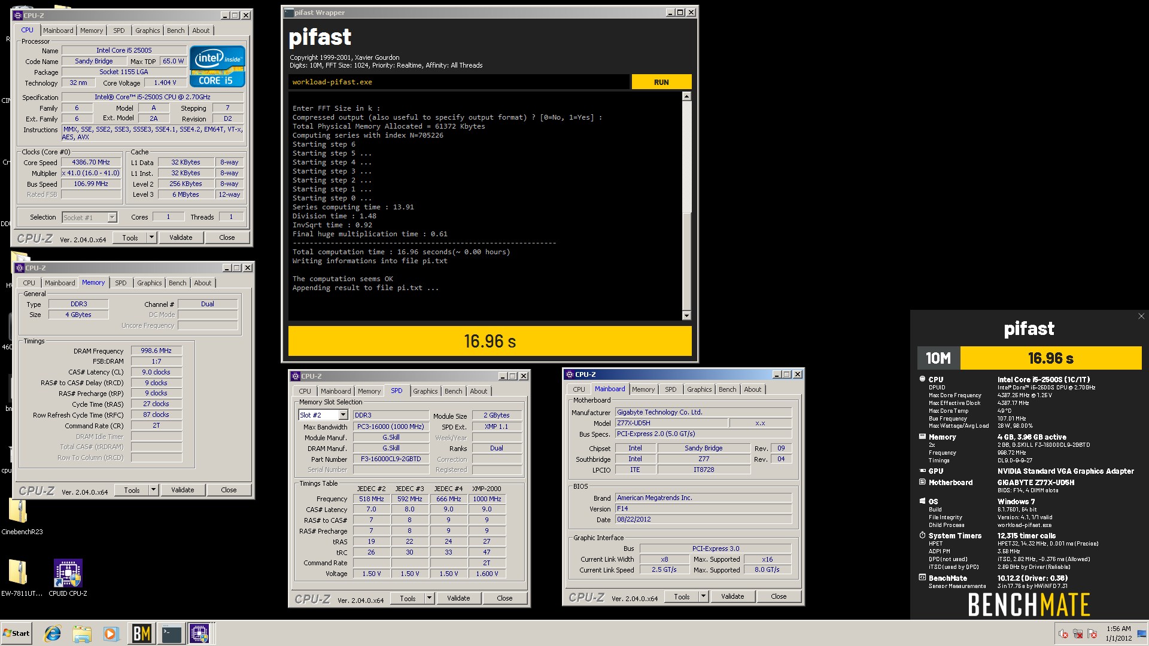Click the DRAM Frequency 998.6 MHz value
1149x646 pixels.
click(156, 351)
